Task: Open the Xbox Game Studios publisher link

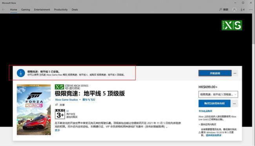Action: (x=66, y=100)
